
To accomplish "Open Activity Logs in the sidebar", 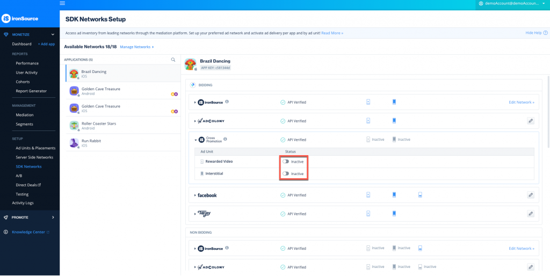I will (x=23, y=202).
